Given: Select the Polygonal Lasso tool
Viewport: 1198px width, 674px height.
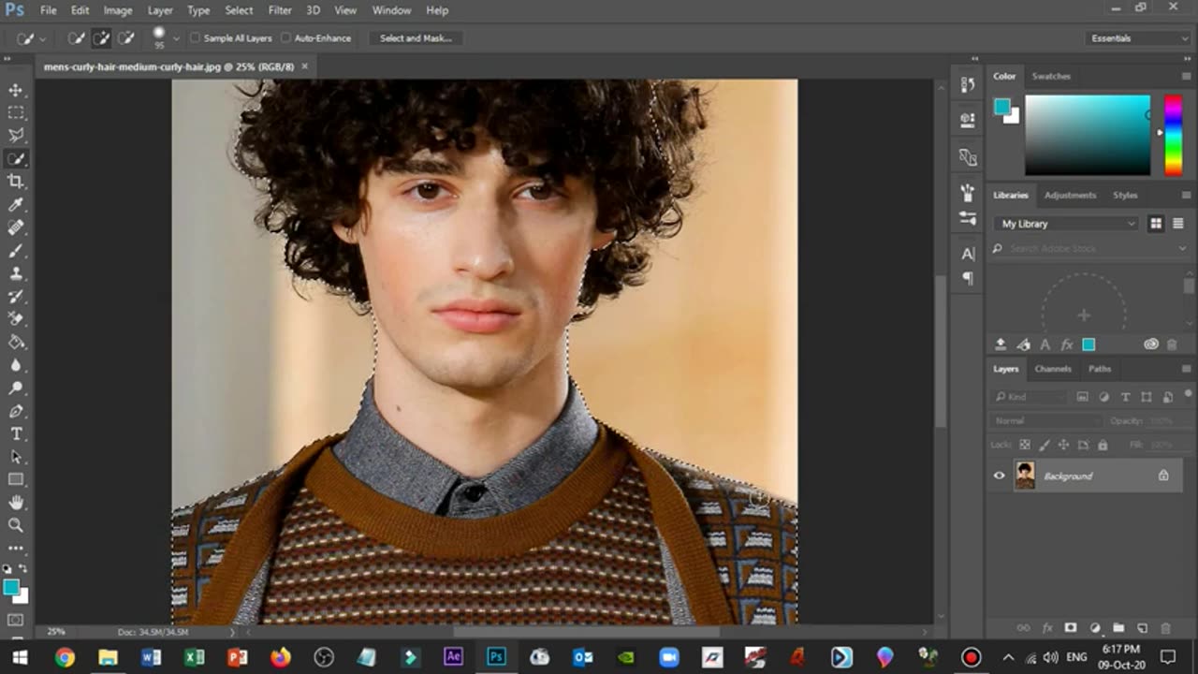Looking at the screenshot, I should click(16, 136).
